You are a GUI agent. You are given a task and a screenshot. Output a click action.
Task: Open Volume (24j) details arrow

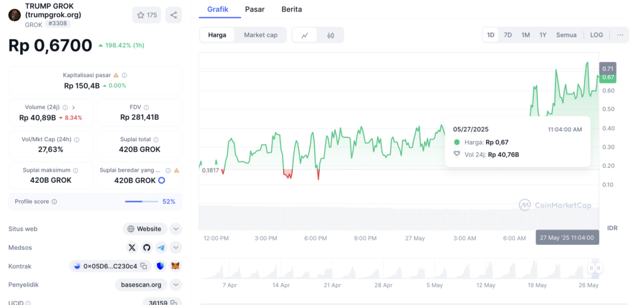pyautogui.click(x=74, y=107)
